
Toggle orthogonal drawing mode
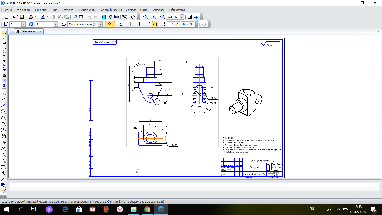pos(149,24)
